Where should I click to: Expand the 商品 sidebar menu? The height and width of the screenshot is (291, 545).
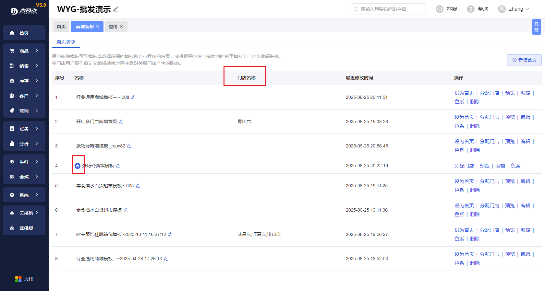(x=24, y=51)
